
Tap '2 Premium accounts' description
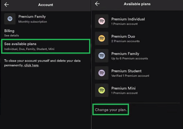pos(125,41)
